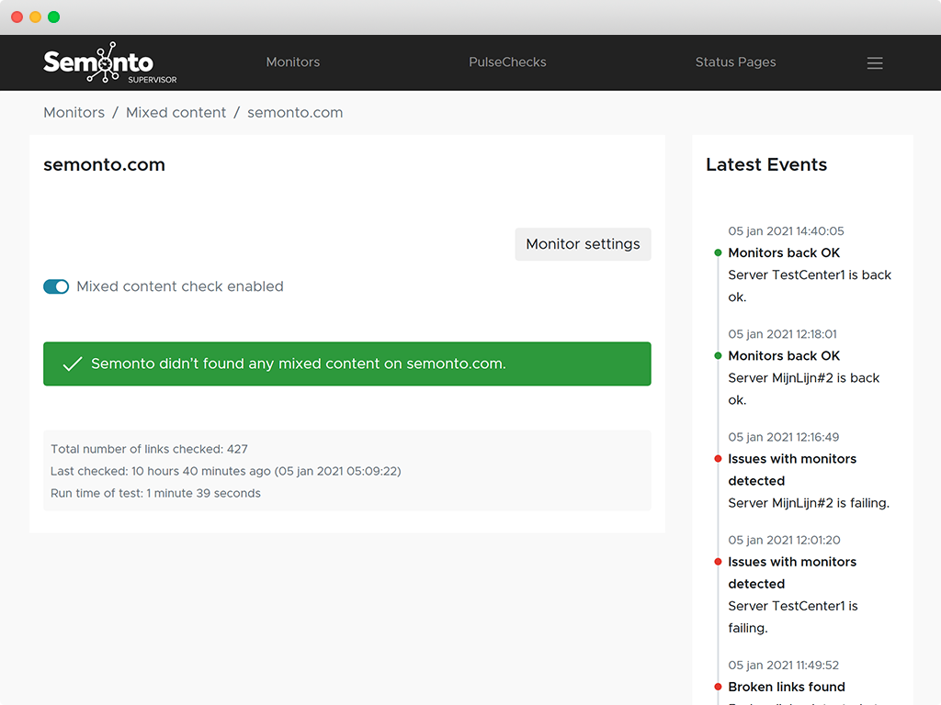Click red dot beside Broken links found
Screen dimensions: 941x705
(x=718, y=687)
